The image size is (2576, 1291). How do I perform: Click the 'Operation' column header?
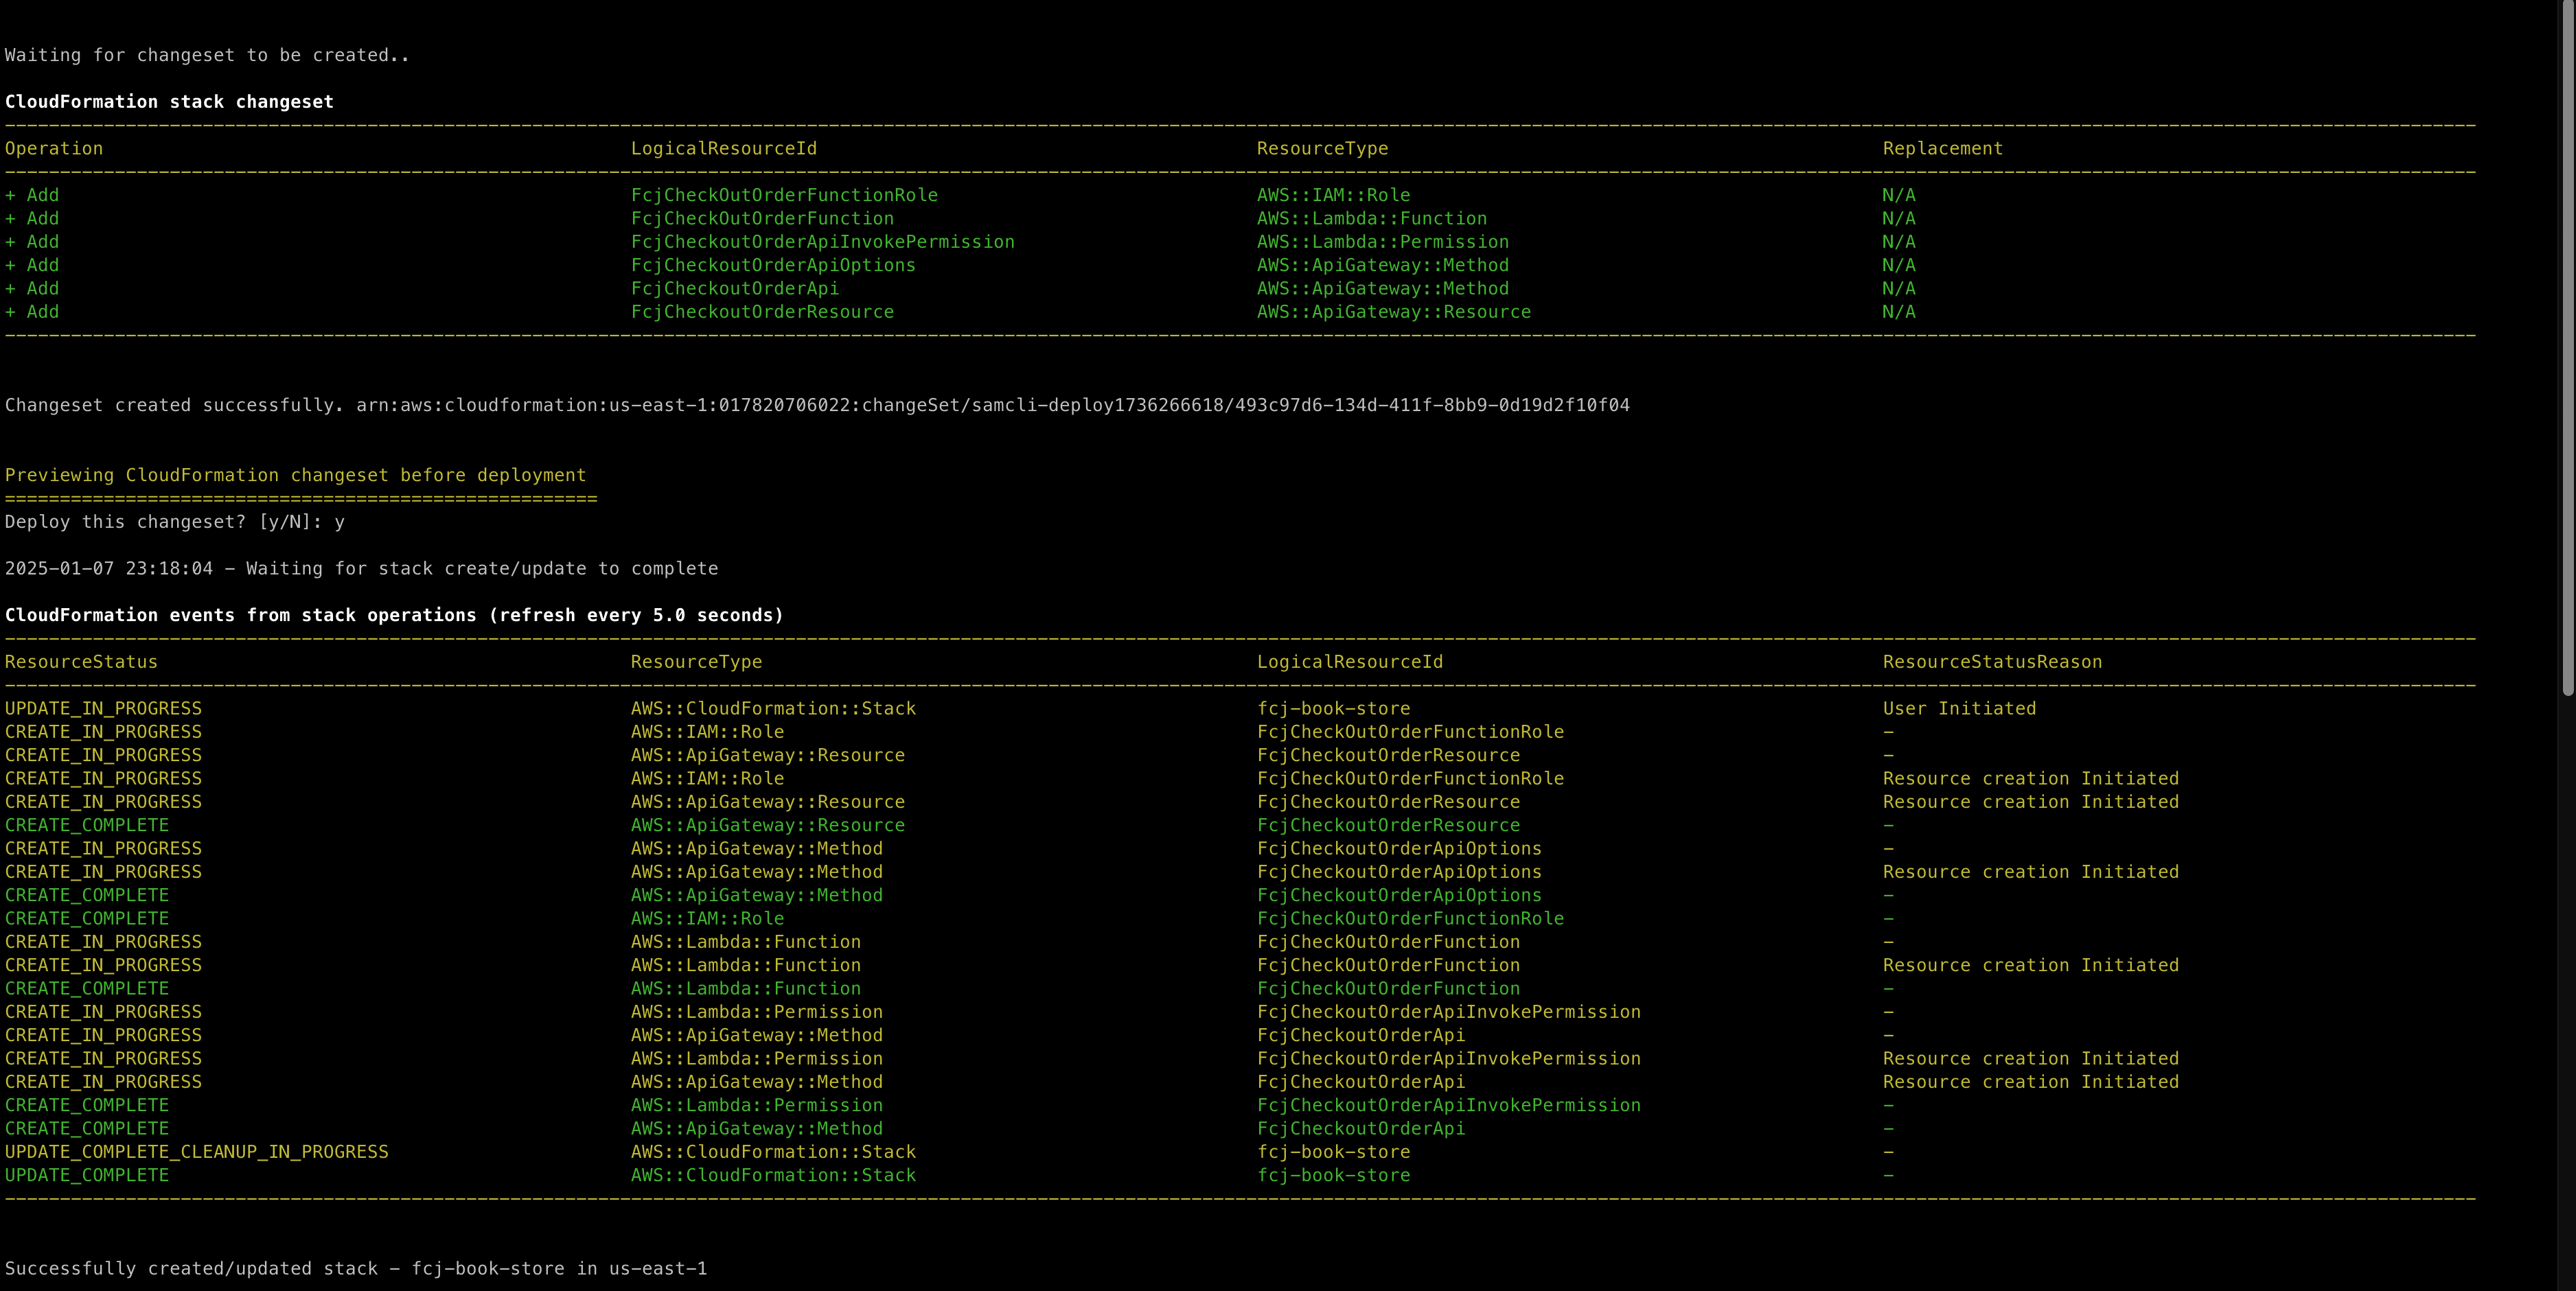coord(54,149)
